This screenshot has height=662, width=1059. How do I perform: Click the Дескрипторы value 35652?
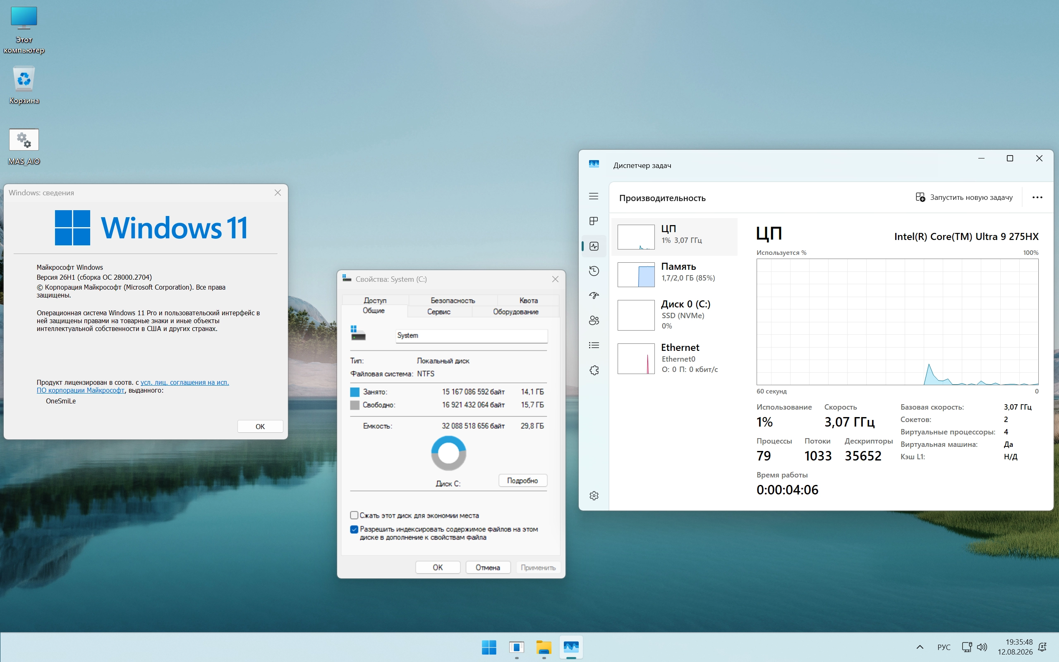(x=863, y=456)
